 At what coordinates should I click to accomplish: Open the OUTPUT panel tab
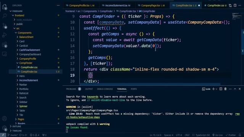click(89, 89)
